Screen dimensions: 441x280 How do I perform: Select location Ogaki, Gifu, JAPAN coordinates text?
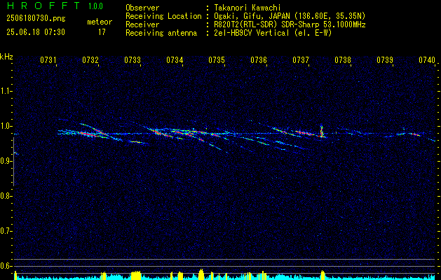coord(290,16)
